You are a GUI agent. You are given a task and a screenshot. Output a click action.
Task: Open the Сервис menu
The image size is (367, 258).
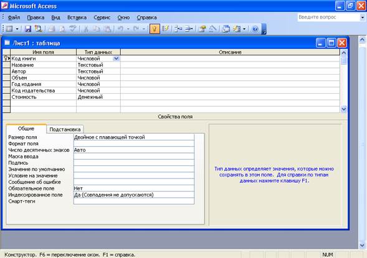click(x=102, y=17)
